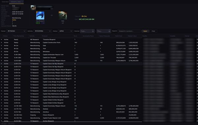Open the All Owners dropdown
The height and width of the screenshot is (125, 198).
click(x=16, y=31)
